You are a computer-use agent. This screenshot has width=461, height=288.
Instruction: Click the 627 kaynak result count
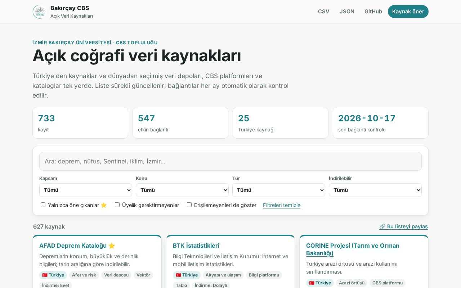pyautogui.click(x=49, y=226)
